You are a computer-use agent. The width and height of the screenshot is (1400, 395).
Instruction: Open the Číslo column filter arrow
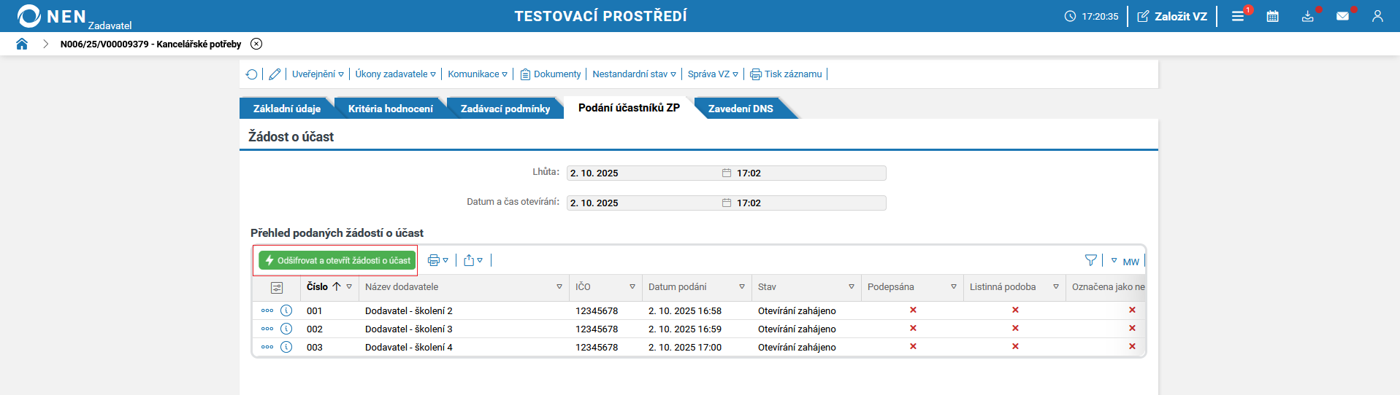tap(350, 287)
